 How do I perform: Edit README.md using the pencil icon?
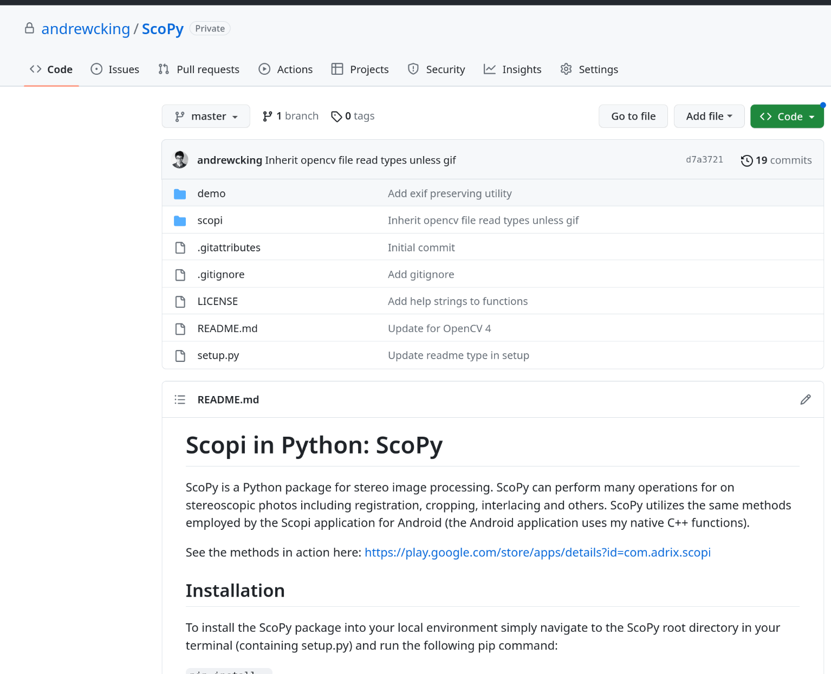coord(806,399)
